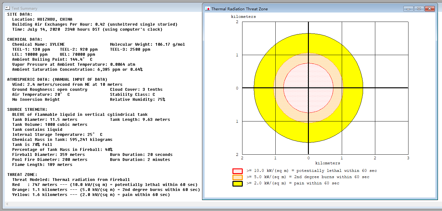Minimize the Thermal Radiation Threat Zone window
This screenshot has width=442, height=211.
(408, 9)
